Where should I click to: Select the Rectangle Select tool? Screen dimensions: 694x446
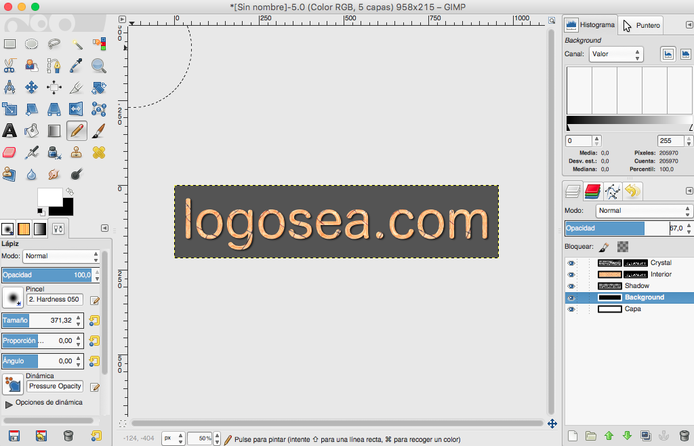9,43
